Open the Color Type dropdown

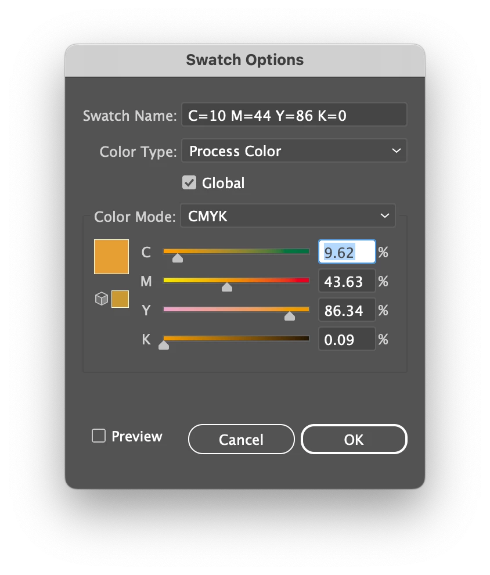coord(294,151)
